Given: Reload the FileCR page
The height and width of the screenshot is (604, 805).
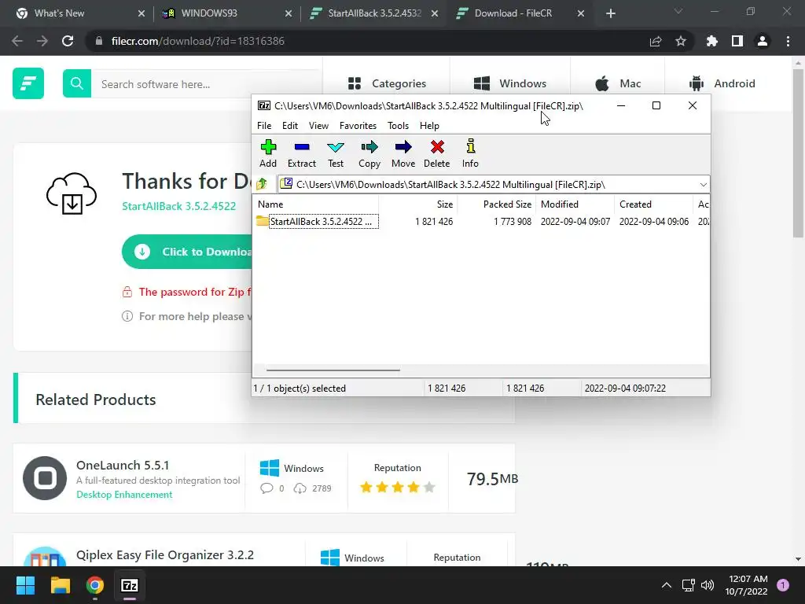Looking at the screenshot, I should [x=68, y=41].
